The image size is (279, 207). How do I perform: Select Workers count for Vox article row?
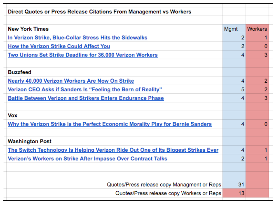(x=257, y=124)
